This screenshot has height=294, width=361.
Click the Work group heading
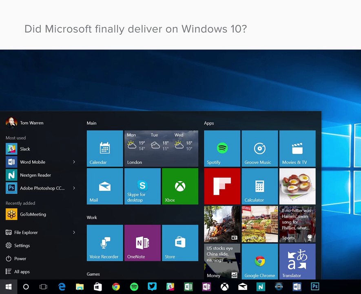[92, 217]
